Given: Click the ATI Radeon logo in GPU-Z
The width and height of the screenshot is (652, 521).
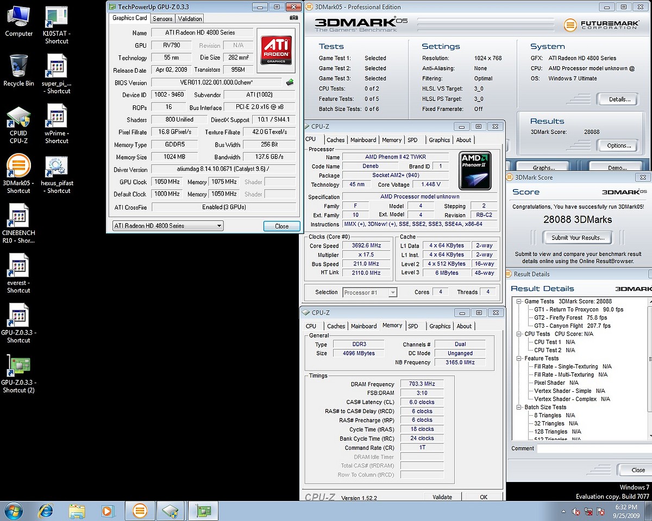Looking at the screenshot, I should pyautogui.click(x=277, y=50).
